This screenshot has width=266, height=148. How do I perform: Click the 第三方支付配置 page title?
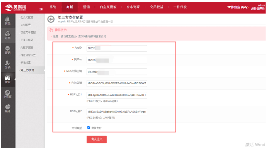coord(70,17)
